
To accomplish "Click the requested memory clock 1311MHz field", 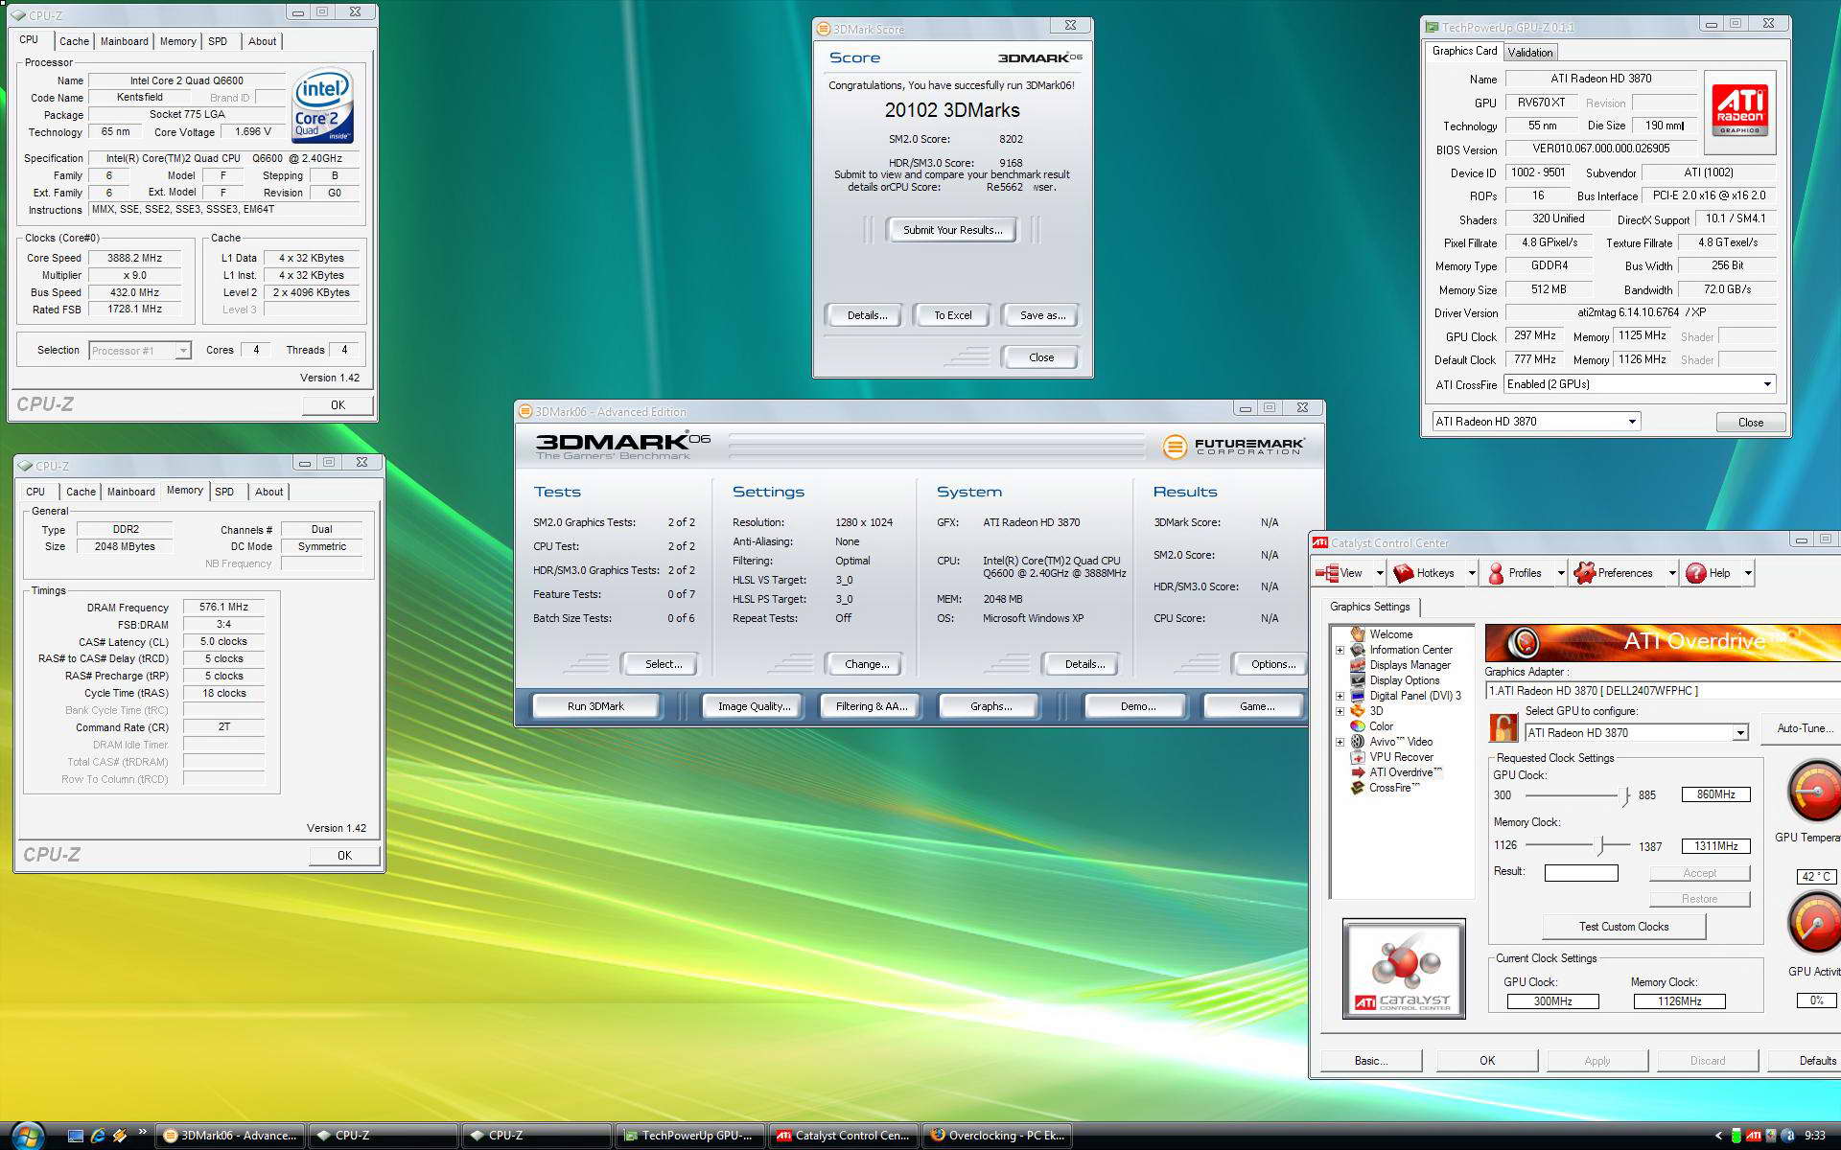I will pyautogui.click(x=1715, y=846).
